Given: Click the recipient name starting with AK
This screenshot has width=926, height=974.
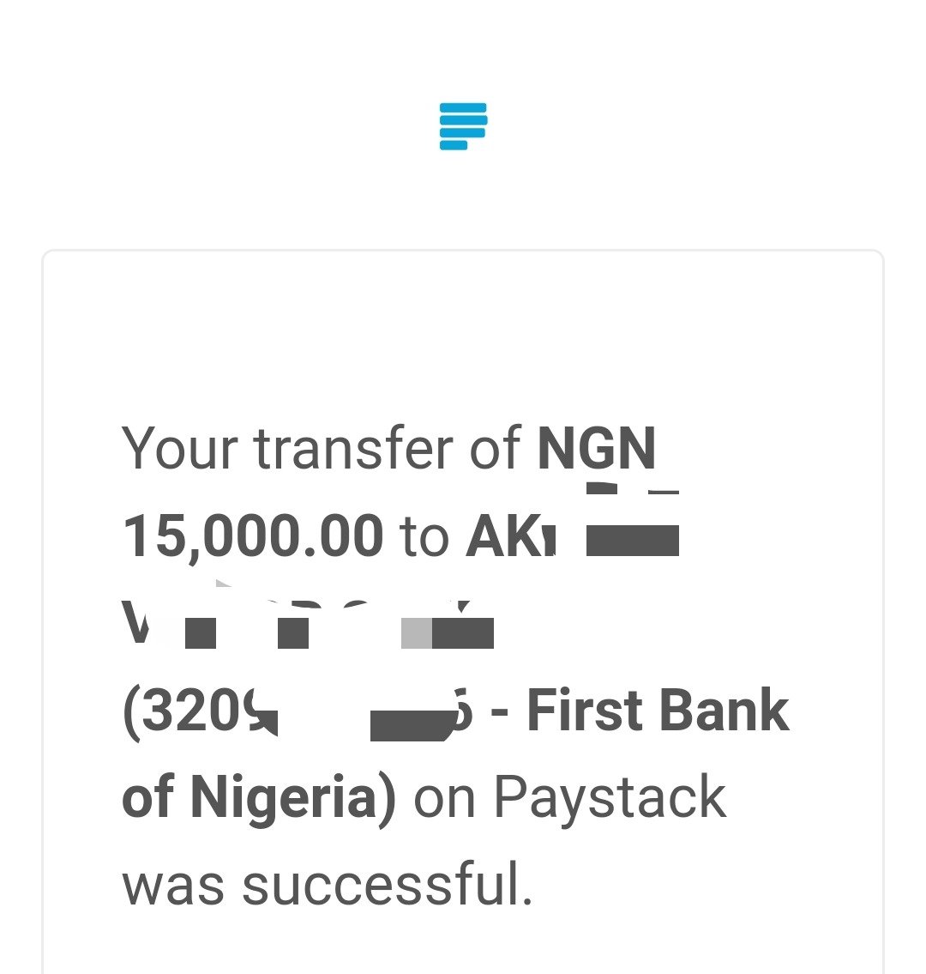Looking at the screenshot, I should [x=511, y=535].
